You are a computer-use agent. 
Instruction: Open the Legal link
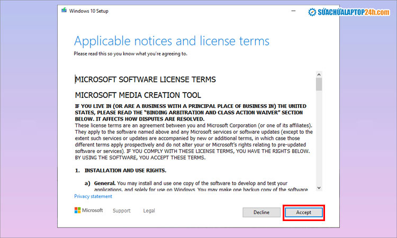[149, 210]
